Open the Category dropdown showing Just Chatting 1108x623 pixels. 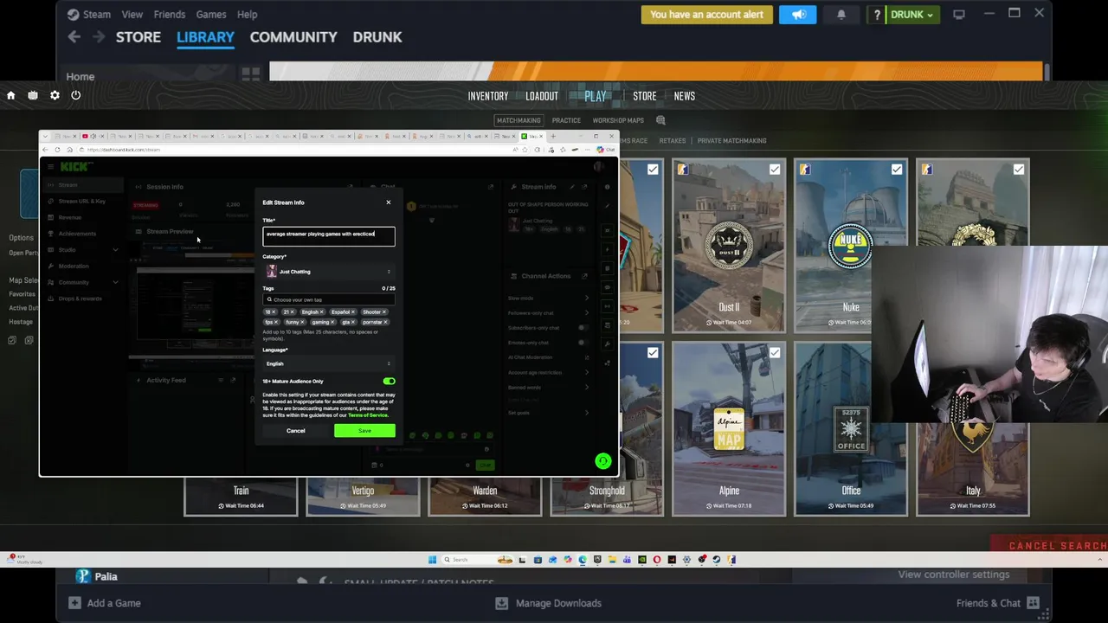tap(329, 272)
